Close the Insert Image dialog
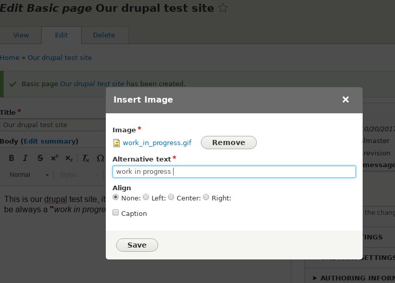 tap(346, 99)
